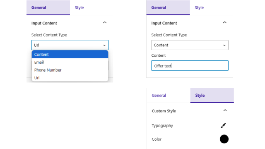Screen dimensions: 265x149
Task: Choose Phone Number from dropdown list
Action: (70, 70)
